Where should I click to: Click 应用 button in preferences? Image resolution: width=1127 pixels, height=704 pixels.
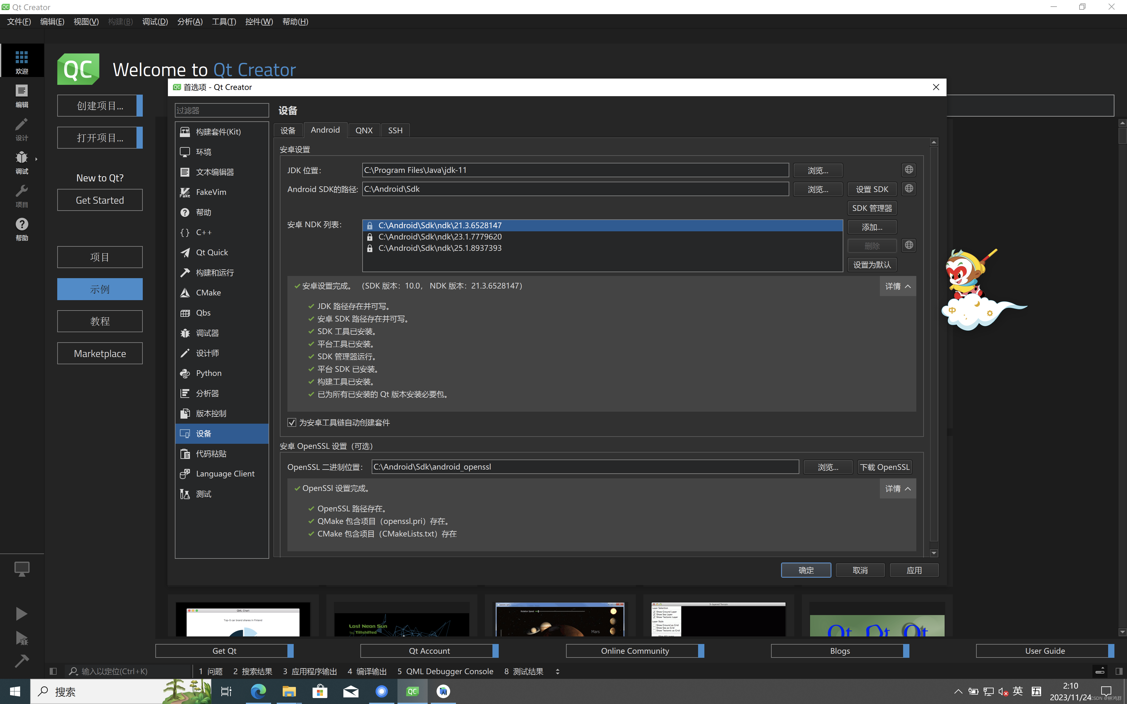[x=914, y=570]
